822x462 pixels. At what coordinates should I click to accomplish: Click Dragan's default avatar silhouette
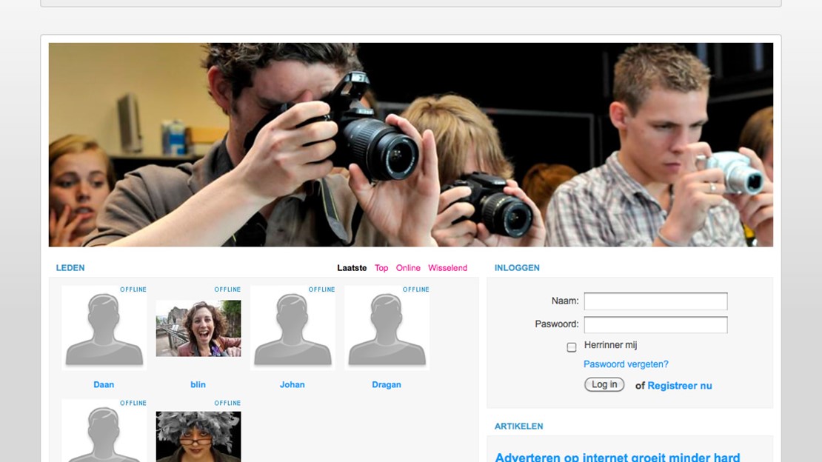coord(387,328)
